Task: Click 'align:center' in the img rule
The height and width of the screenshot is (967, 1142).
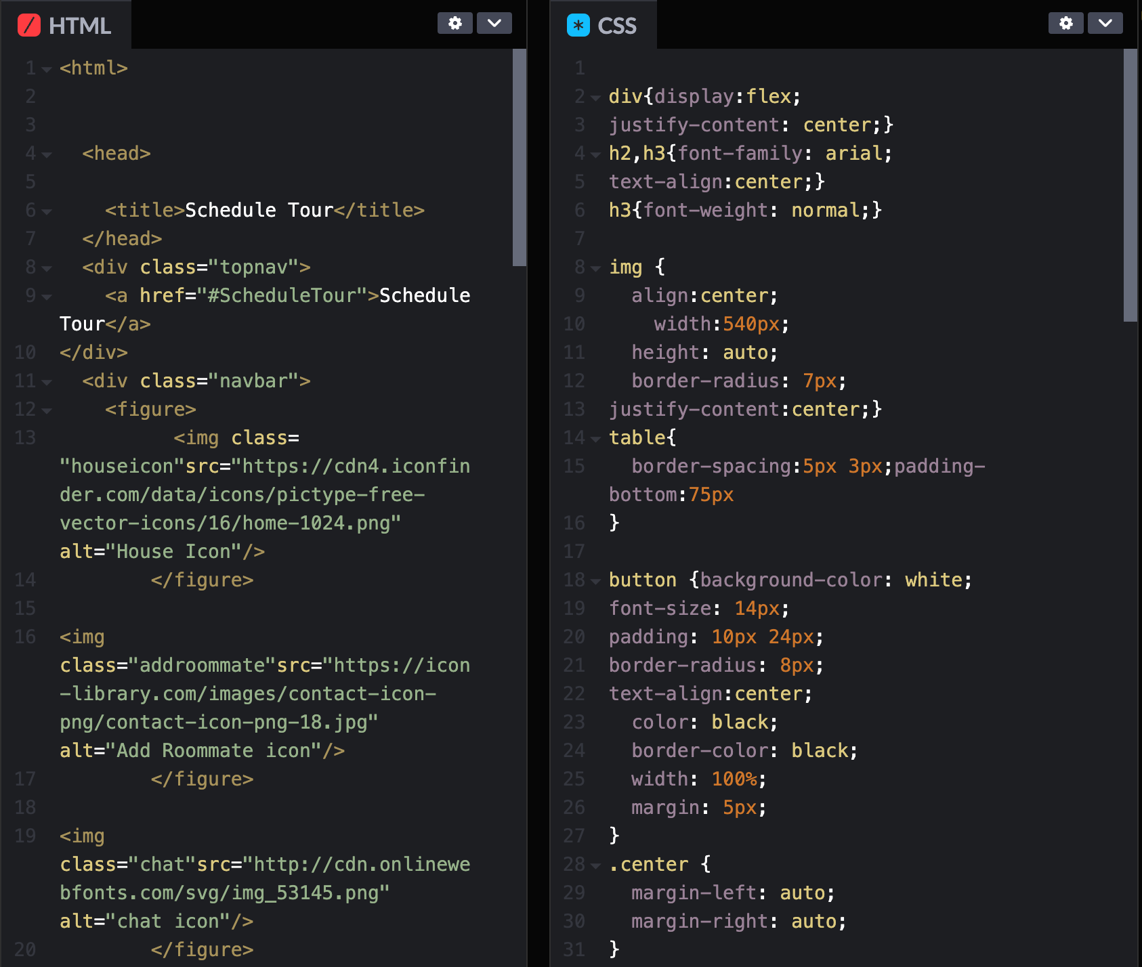Action: (700, 295)
